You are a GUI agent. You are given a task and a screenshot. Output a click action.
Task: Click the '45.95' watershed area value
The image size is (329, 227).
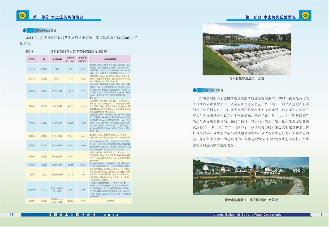coord(71,156)
